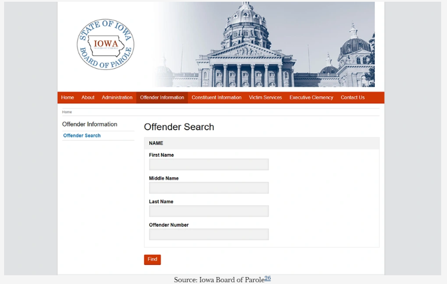447x284 pixels.
Task: Click the Home breadcrumb link
Action: [x=67, y=112]
